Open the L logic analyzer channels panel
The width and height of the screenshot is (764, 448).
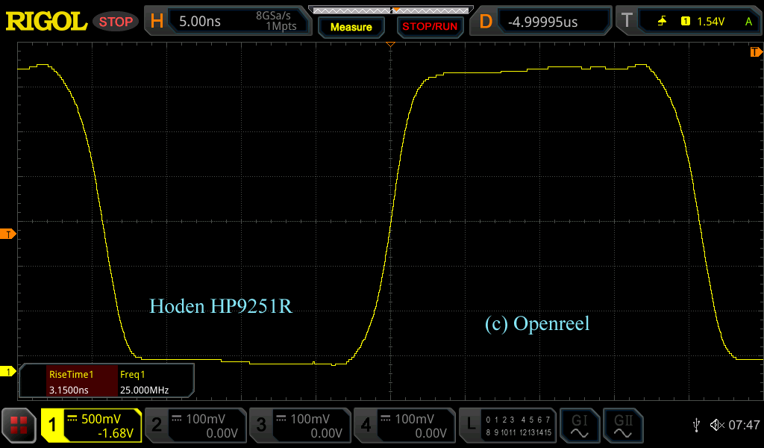click(507, 426)
